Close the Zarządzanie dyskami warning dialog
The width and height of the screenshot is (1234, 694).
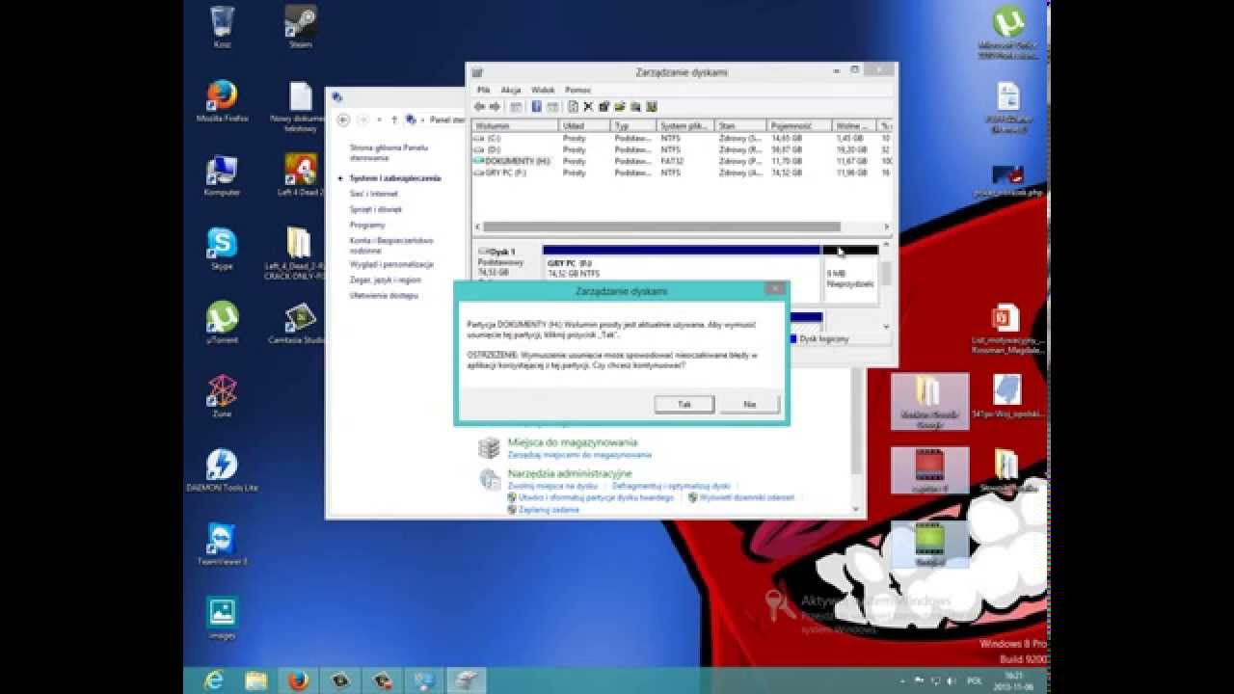point(774,288)
